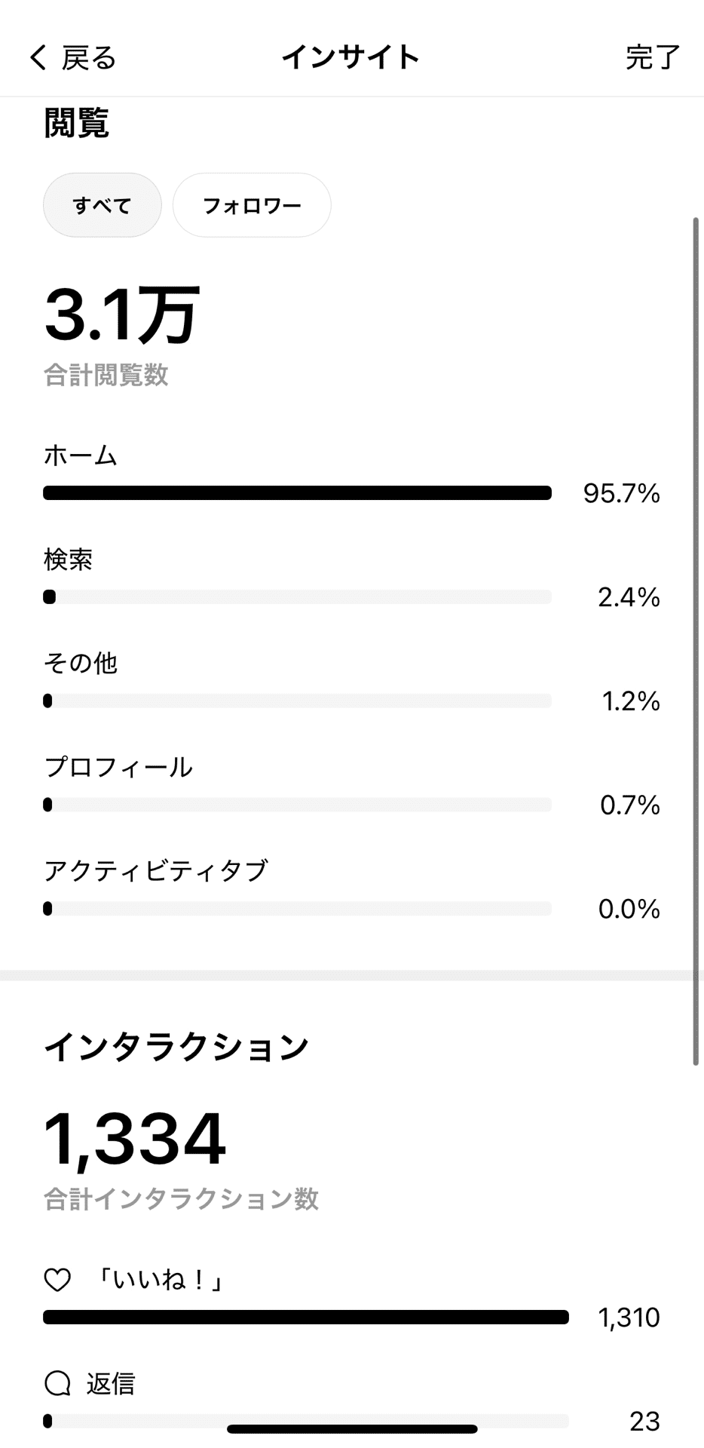Viewport: 704px width, 1448px height.
Task: Click the アクティビティタブ views bar
Action: click(x=297, y=909)
